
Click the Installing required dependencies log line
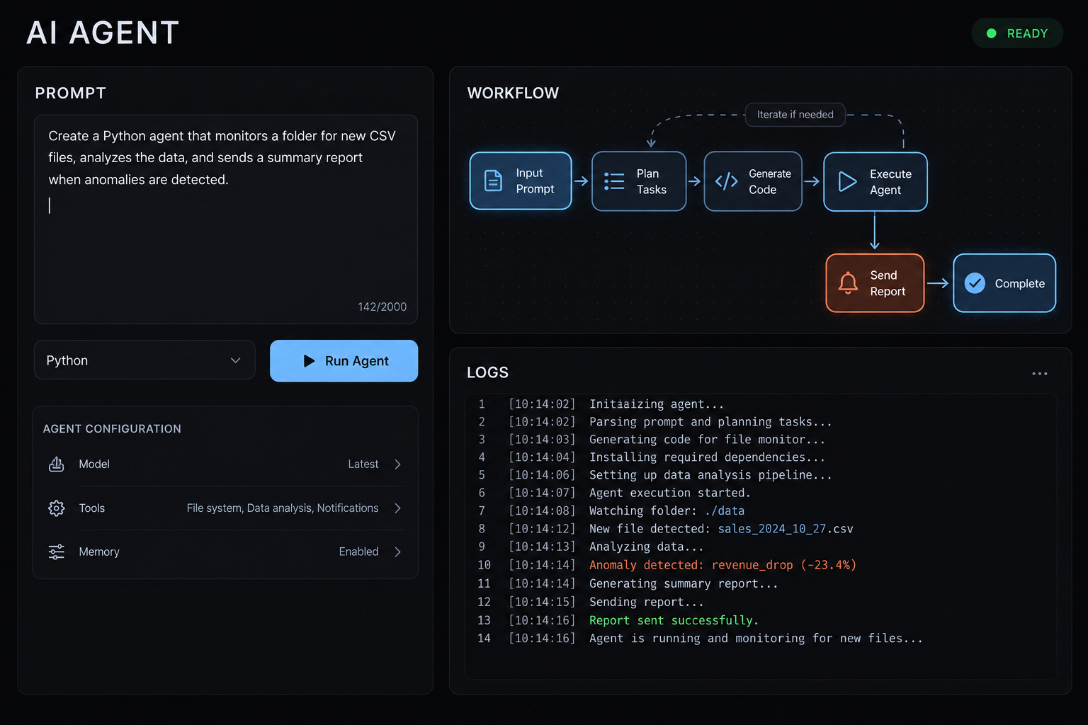707,457
